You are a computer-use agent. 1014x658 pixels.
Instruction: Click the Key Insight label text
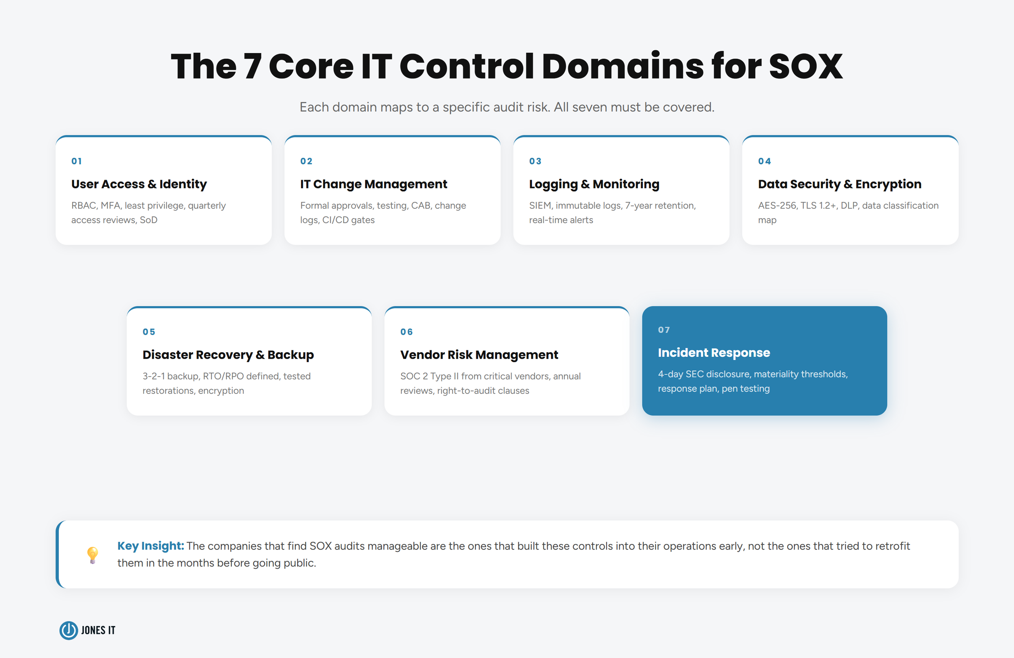[151, 546]
